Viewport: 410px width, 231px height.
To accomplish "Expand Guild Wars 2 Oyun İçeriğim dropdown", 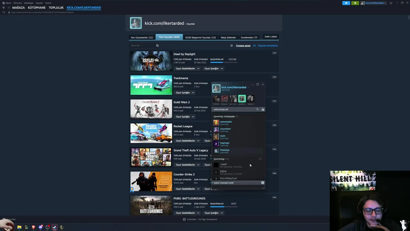I will pos(185,116).
